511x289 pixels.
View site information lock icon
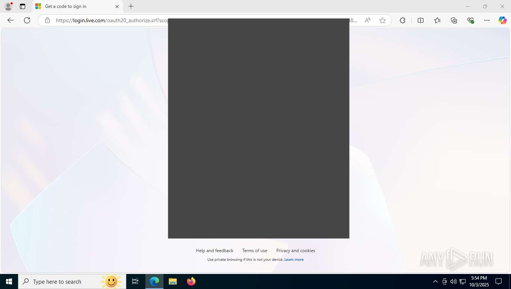pos(47,20)
